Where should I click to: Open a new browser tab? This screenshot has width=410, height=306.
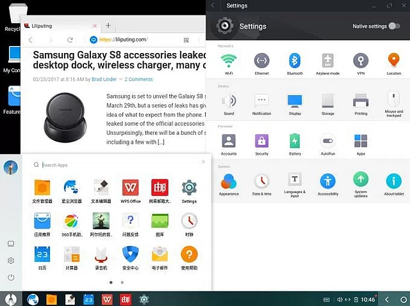(108, 26)
